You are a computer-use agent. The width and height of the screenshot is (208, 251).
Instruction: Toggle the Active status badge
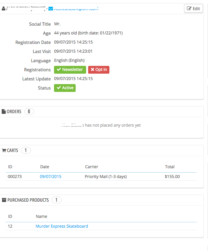click(65, 88)
